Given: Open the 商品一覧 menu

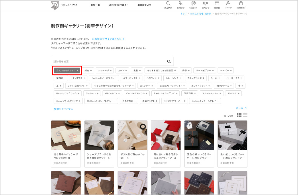Looking at the screenshot, I should pos(95,5).
